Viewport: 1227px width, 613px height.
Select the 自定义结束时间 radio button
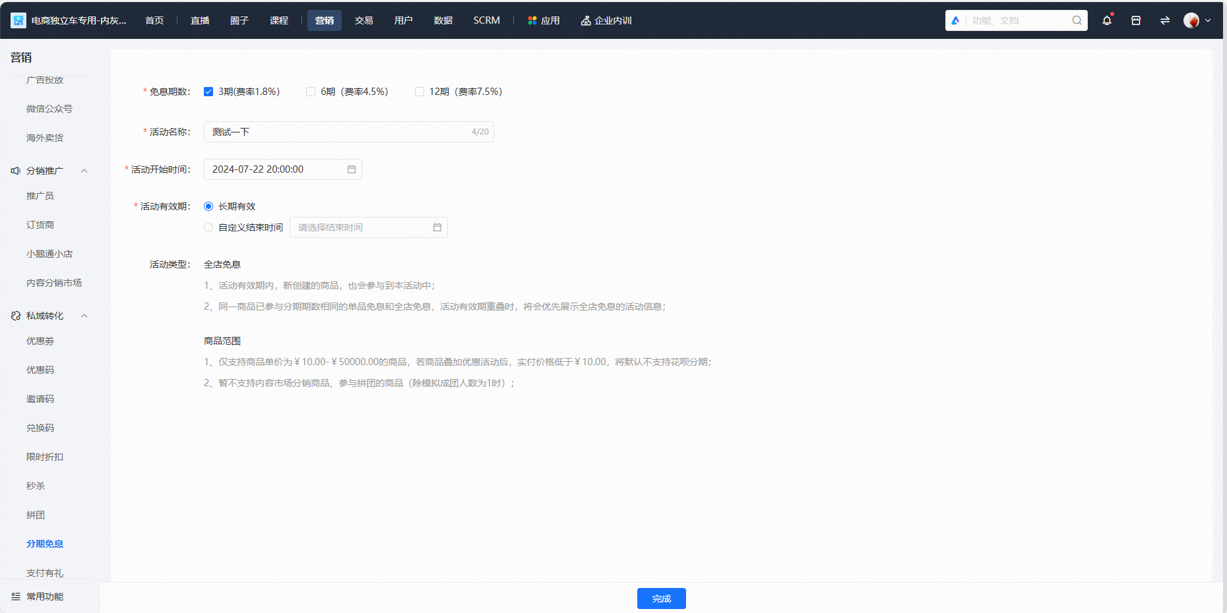pos(208,227)
